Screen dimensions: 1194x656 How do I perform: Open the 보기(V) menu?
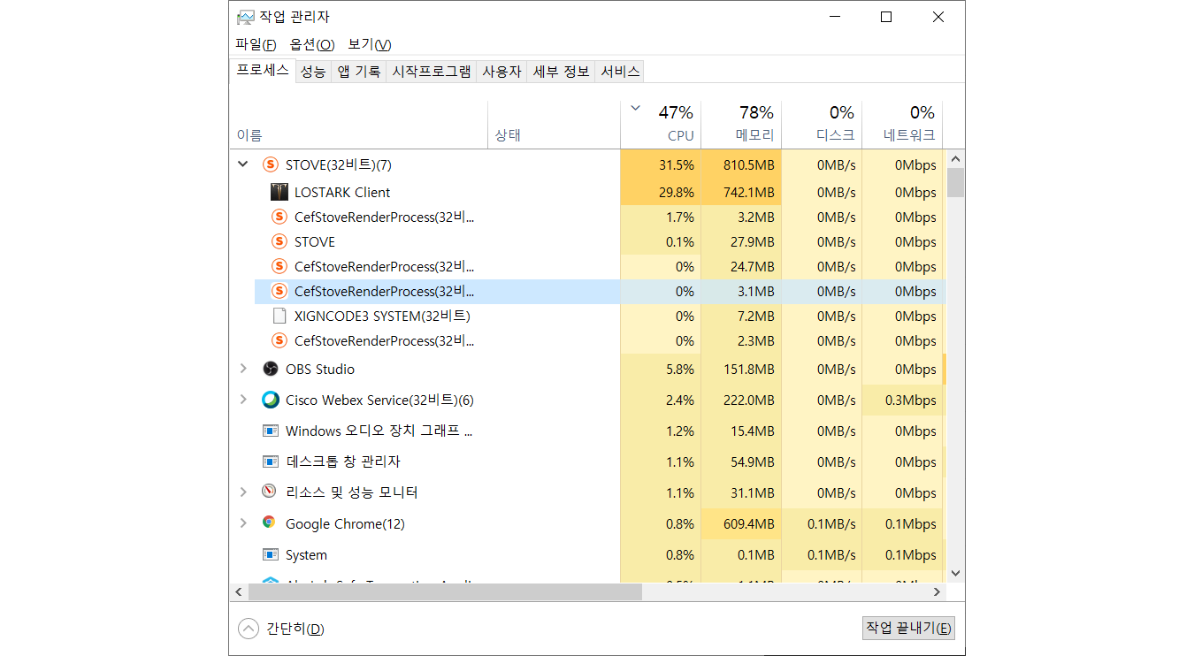point(370,44)
